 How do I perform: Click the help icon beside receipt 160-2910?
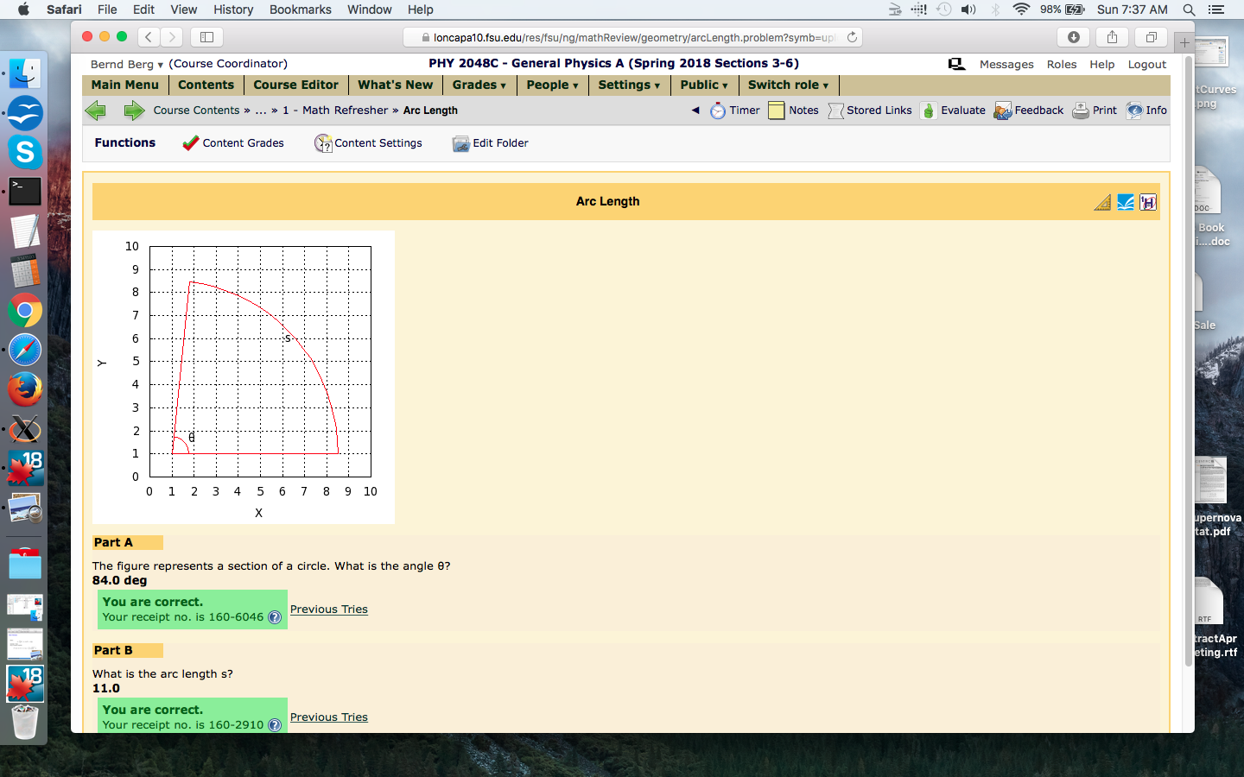(x=275, y=725)
